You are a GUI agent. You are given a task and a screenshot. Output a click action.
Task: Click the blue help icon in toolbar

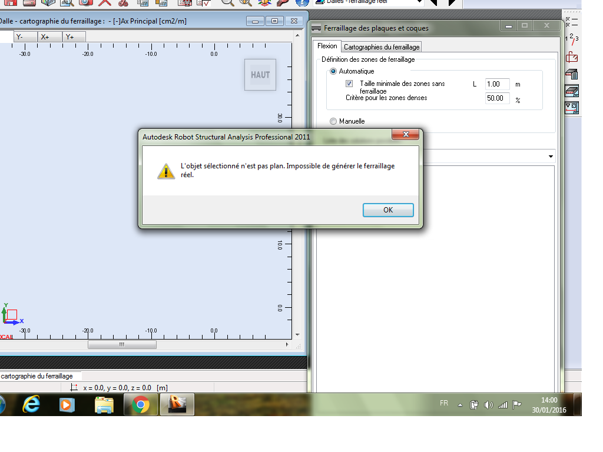coord(302,2)
